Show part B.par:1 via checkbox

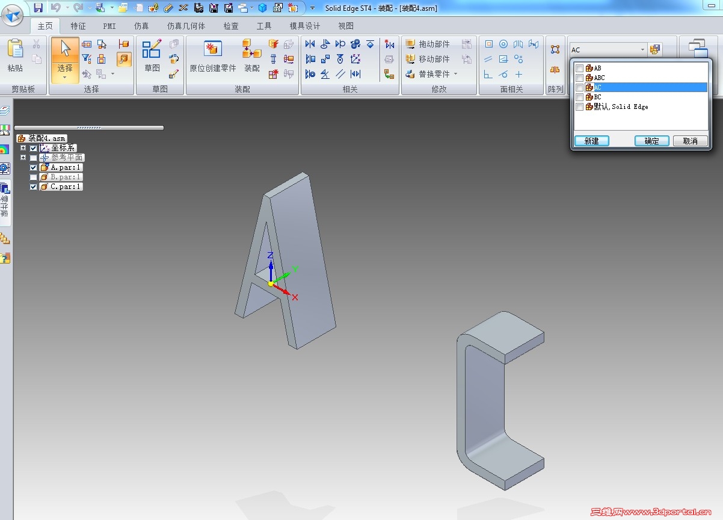click(x=34, y=177)
